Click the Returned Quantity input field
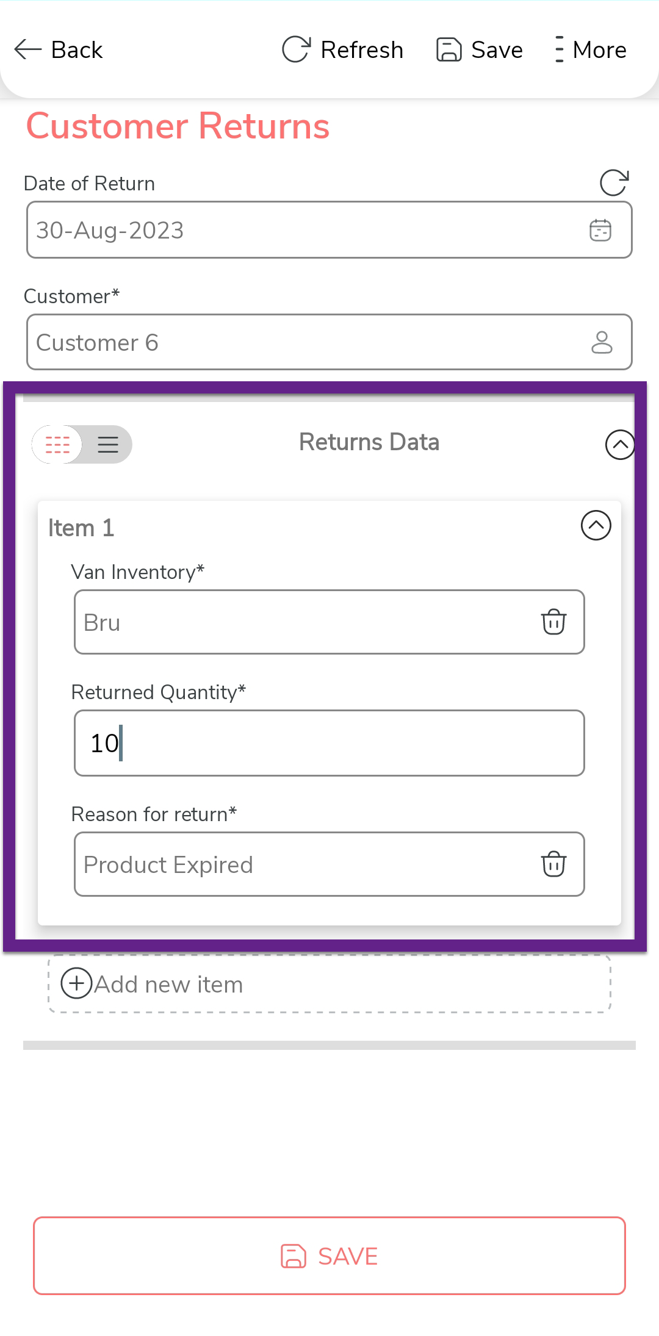The width and height of the screenshot is (659, 1336). coord(329,743)
